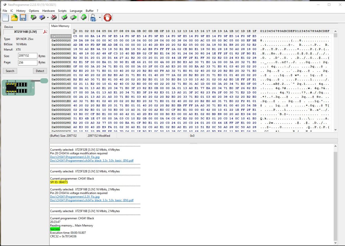The image size is (345, 246).
Task: Click the red Stop hand icon
Action: (x=108, y=18)
